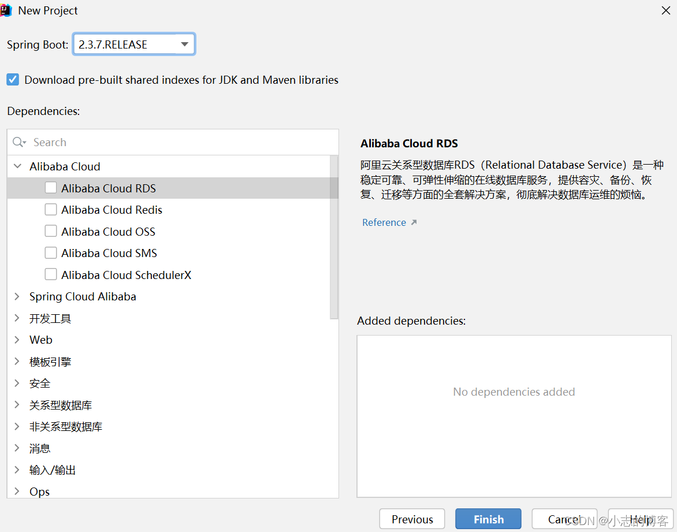
Task: Close the New Project dialog
Action: (666, 10)
